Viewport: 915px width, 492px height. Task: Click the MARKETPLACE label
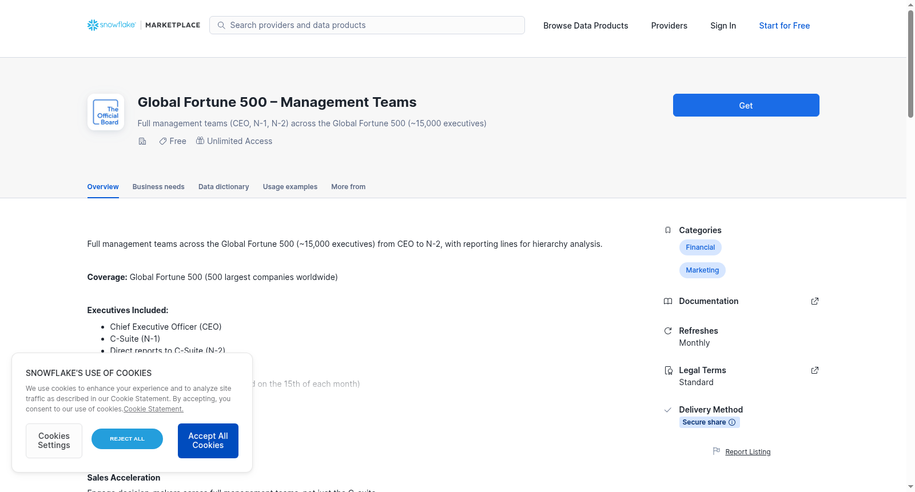[x=173, y=25]
